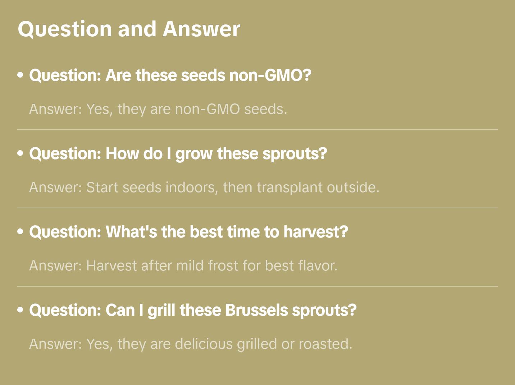Click the "Question and Answer" heading
515x385 pixels.
point(129,29)
